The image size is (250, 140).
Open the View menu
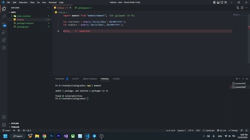pos(32,2)
